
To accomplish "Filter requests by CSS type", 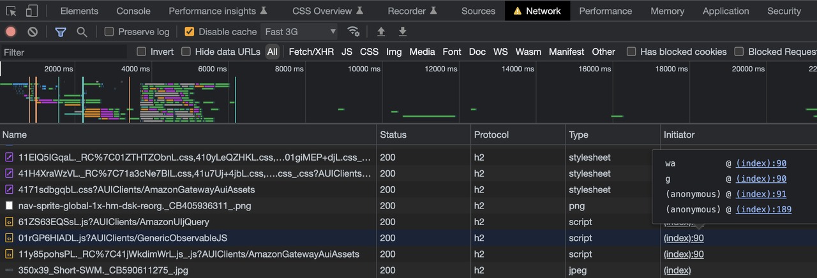I will 369,52.
